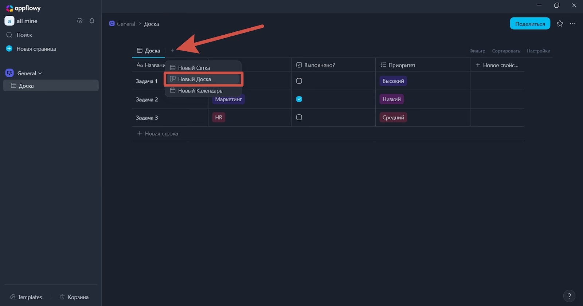
Task: Add page to favorites with star icon
Action: [560, 24]
